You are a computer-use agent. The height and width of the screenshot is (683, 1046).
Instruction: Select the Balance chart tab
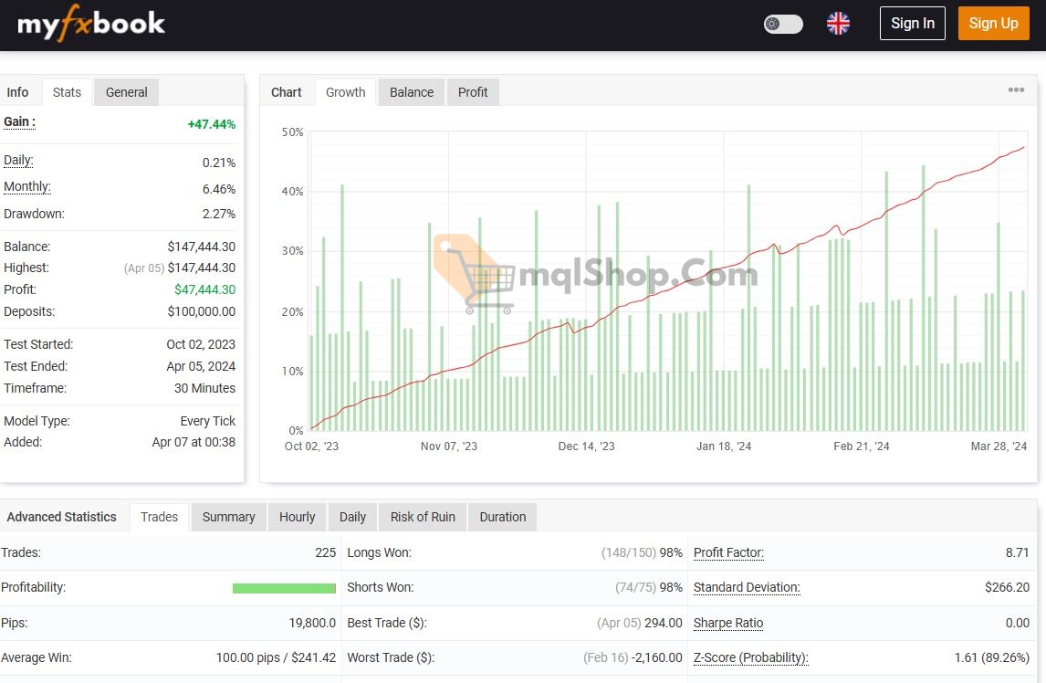coord(411,91)
